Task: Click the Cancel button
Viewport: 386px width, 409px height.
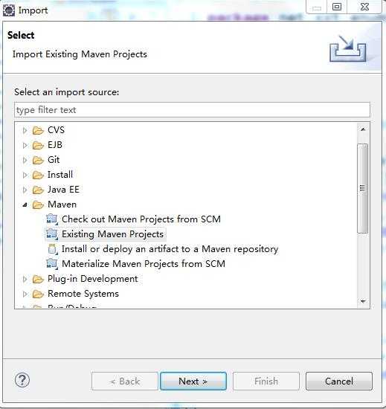Action: [339, 381]
